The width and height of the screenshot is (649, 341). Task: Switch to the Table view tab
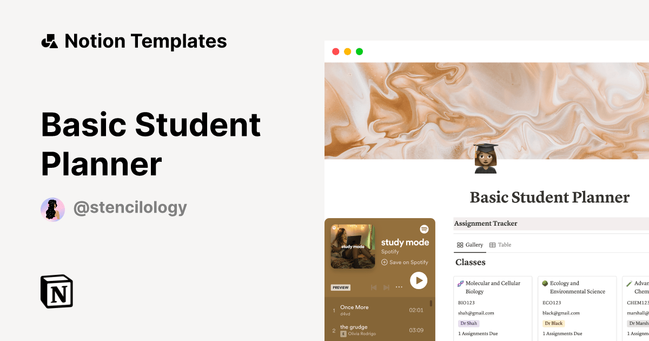pos(500,245)
